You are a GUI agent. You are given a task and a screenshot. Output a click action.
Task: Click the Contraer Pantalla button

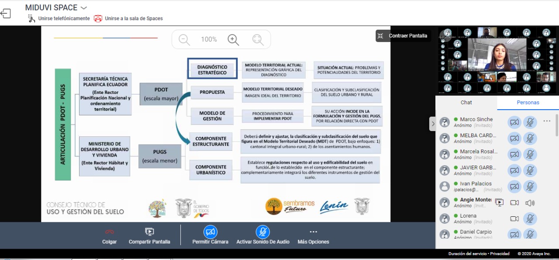(x=403, y=36)
